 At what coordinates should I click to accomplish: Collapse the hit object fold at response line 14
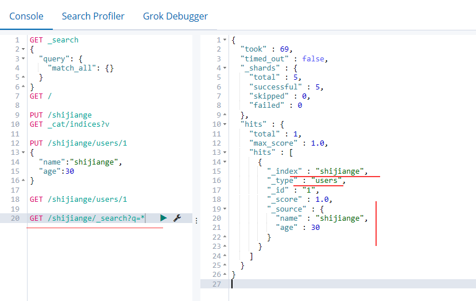pyautogui.click(x=225, y=162)
